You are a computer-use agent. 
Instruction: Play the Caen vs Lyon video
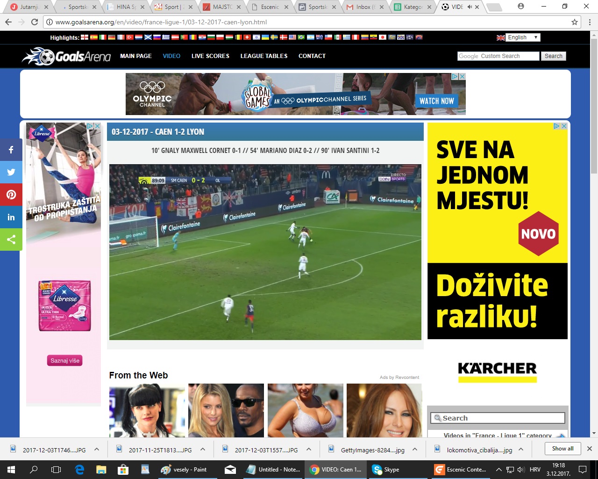(x=265, y=252)
